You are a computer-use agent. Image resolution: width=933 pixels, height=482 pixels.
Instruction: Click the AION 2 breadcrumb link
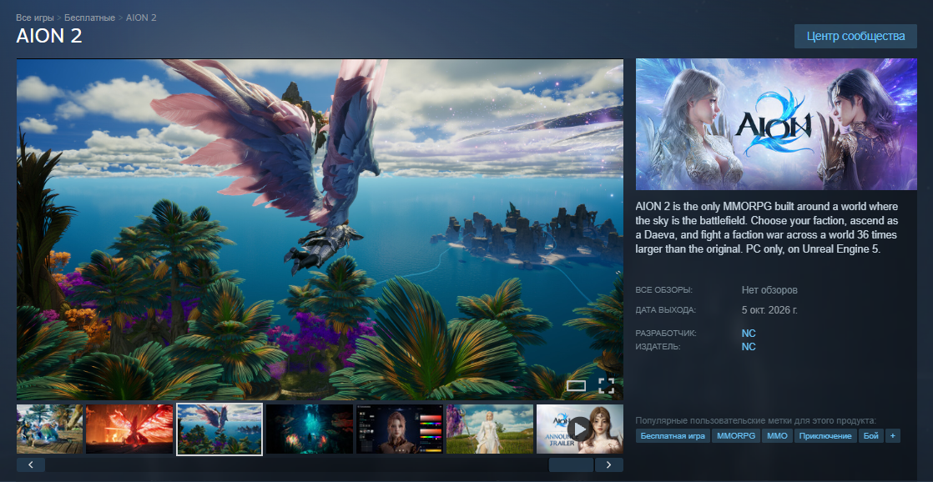tap(141, 18)
